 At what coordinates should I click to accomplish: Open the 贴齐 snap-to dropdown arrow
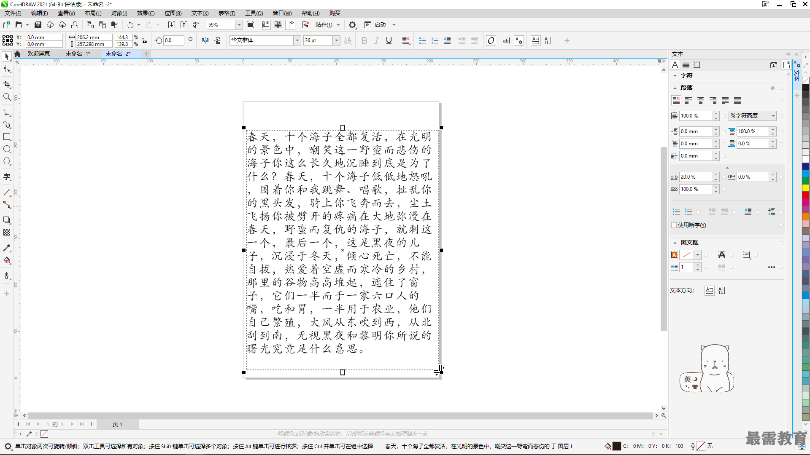click(x=338, y=25)
